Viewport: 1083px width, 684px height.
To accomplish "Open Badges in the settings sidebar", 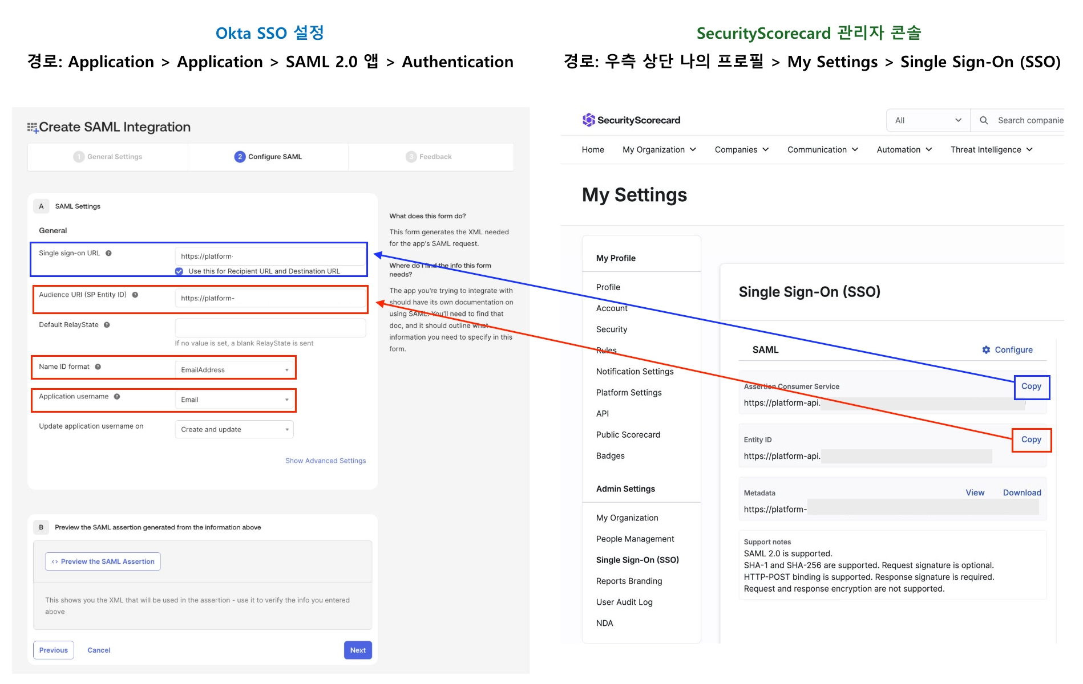I will click(x=611, y=456).
